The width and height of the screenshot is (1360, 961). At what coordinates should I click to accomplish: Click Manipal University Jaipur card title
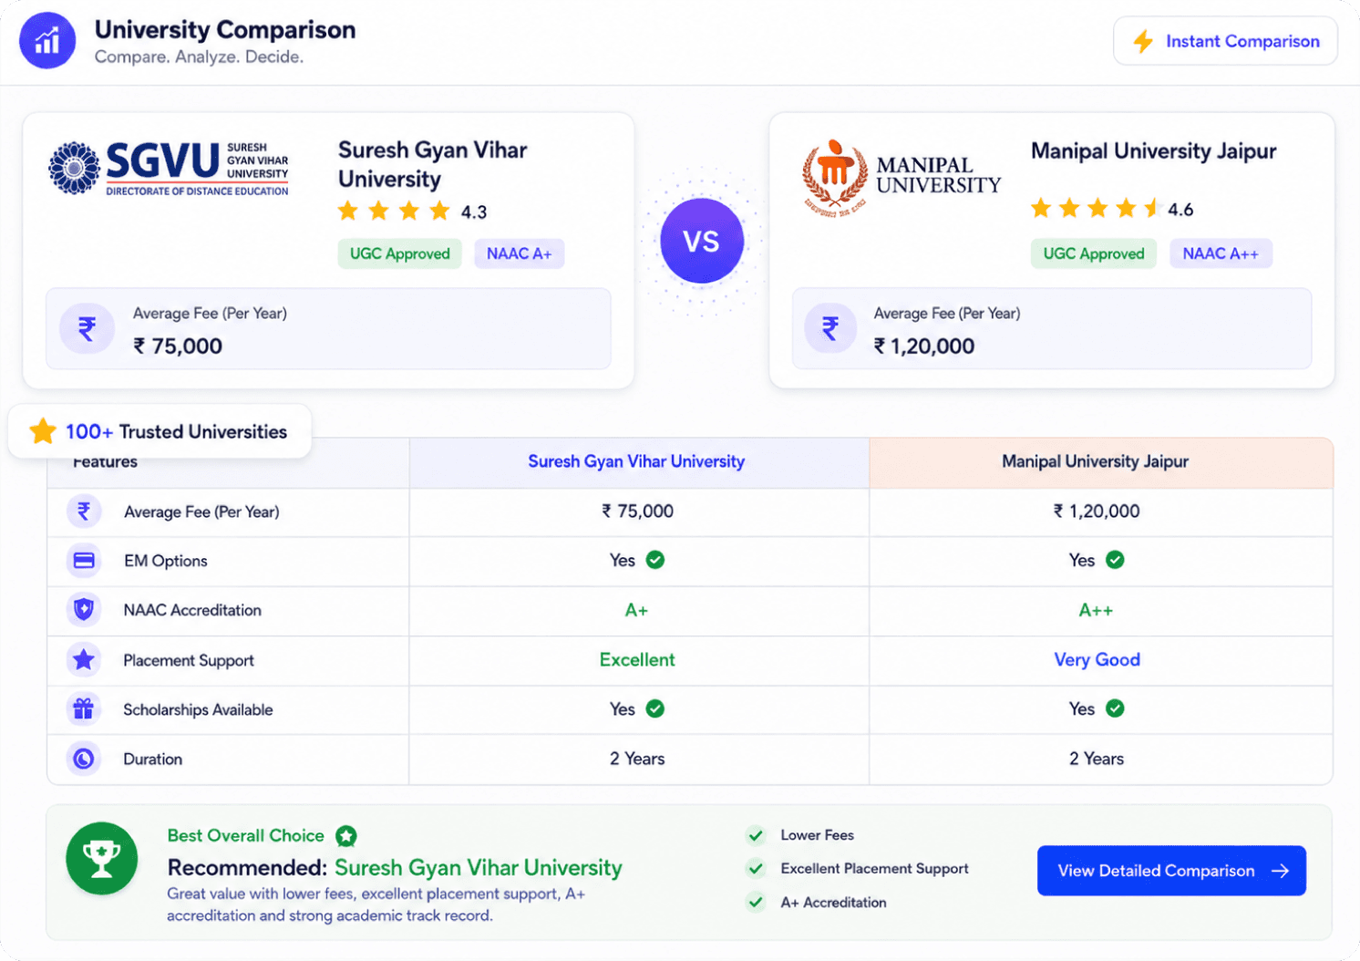1153,151
